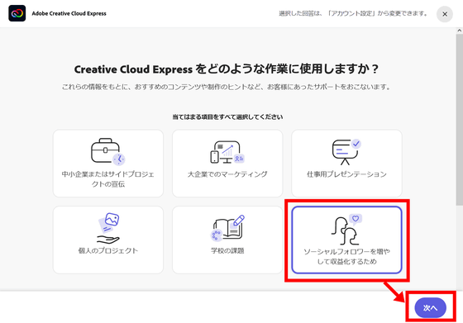Click the Adobe Creative Cloud Express logo

coord(17,13)
